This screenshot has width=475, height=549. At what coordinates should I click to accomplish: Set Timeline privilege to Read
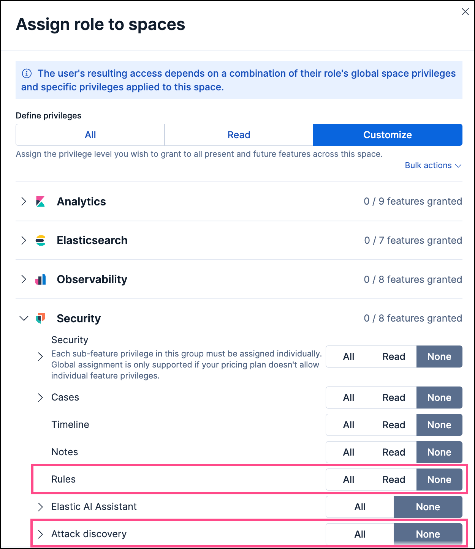click(394, 425)
